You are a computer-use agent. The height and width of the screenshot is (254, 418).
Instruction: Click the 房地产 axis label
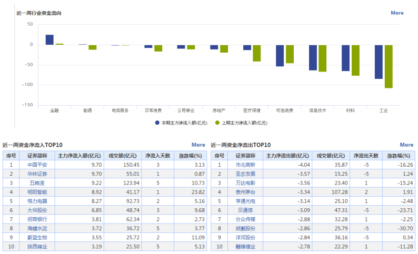click(219, 110)
